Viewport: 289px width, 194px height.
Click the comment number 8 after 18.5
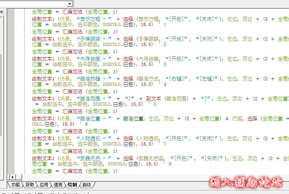pyautogui.click(x=170, y=164)
